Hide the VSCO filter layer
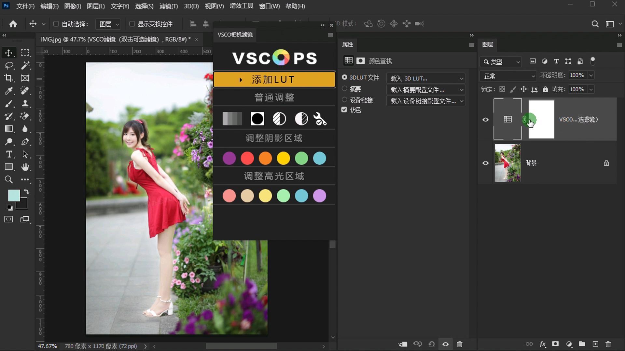Screen dimensions: 625x351 (x=485, y=120)
